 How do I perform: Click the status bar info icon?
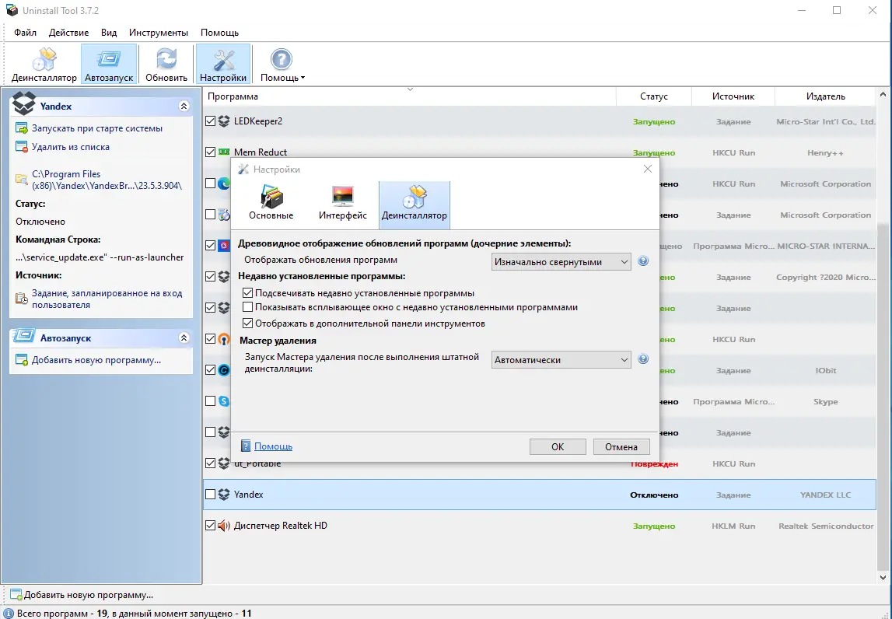pyautogui.click(x=8, y=614)
